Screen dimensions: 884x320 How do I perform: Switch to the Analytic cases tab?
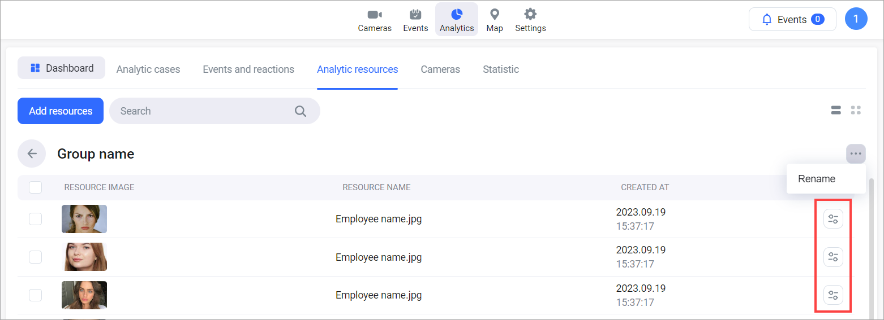[x=148, y=69]
